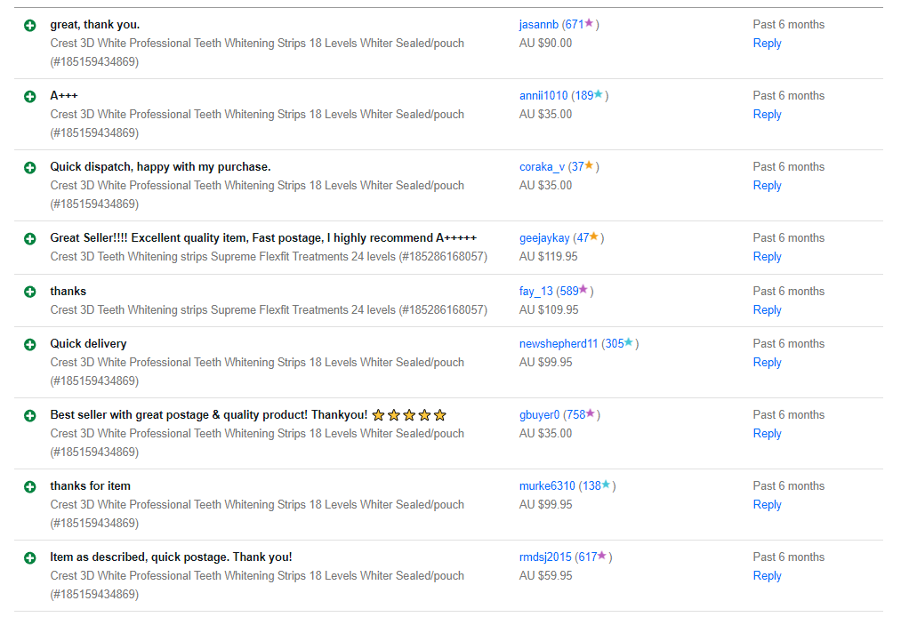Click 'Quick delivery' feedback comment
901x617 pixels.
88,344
